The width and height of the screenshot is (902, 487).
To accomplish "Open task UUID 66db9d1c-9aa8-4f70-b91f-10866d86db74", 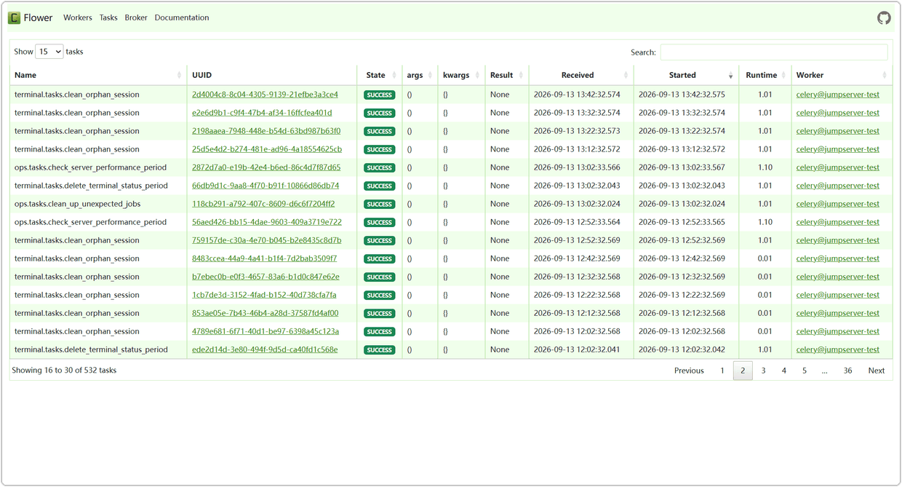I will [266, 186].
